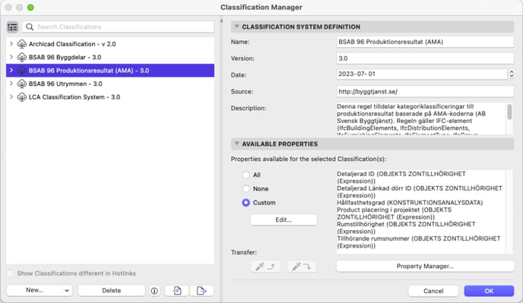Viewport: 523px width, 303px height.
Task: Select the None properties radio button
Action: pos(246,188)
